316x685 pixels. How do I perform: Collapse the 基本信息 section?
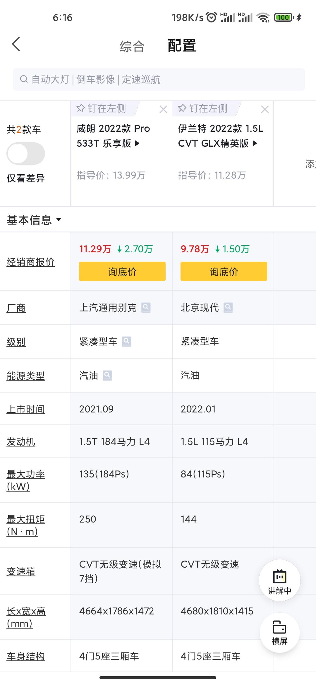click(34, 220)
